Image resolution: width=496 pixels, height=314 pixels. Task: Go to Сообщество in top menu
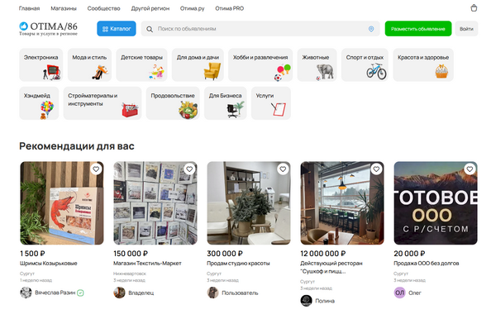(104, 8)
